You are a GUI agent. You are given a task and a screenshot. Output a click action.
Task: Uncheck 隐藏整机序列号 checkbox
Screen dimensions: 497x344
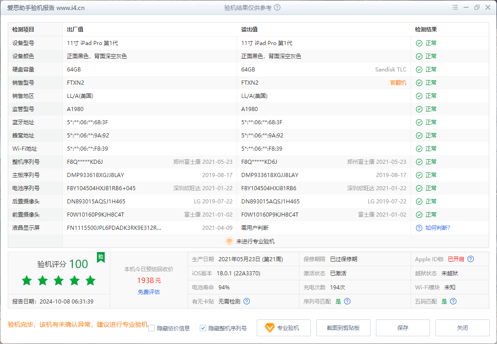[203, 328]
